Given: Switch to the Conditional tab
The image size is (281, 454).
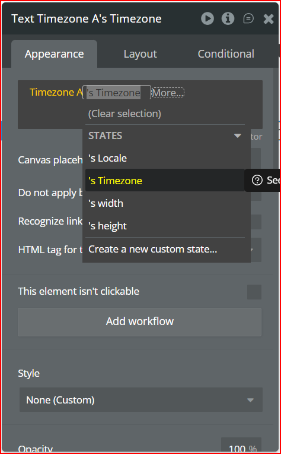Looking at the screenshot, I should (226, 54).
